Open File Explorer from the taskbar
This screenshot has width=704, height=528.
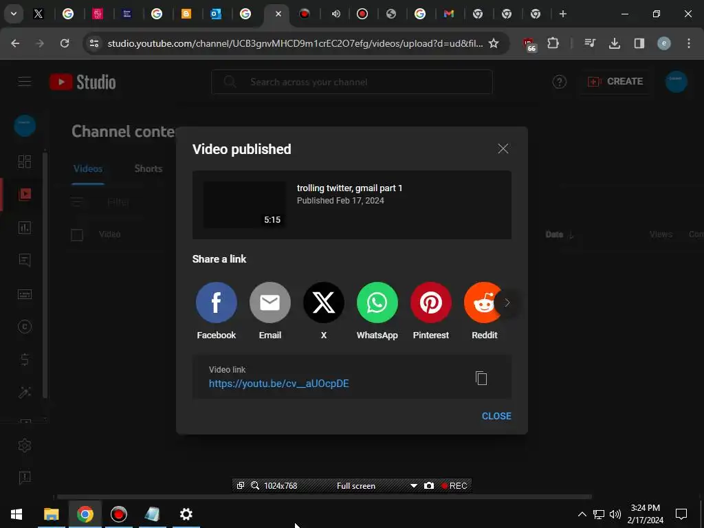(x=51, y=514)
